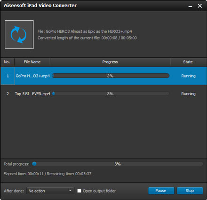
Task: Select the Top 5 BI...EVER.mp4 file name
Action: click(x=32, y=94)
